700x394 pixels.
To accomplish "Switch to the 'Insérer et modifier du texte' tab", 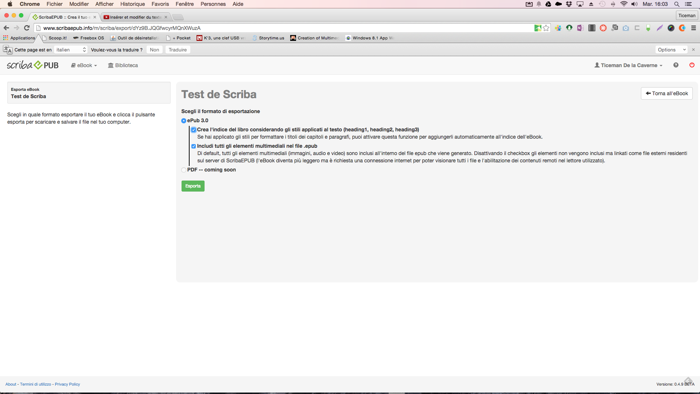I will pos(135,17).
